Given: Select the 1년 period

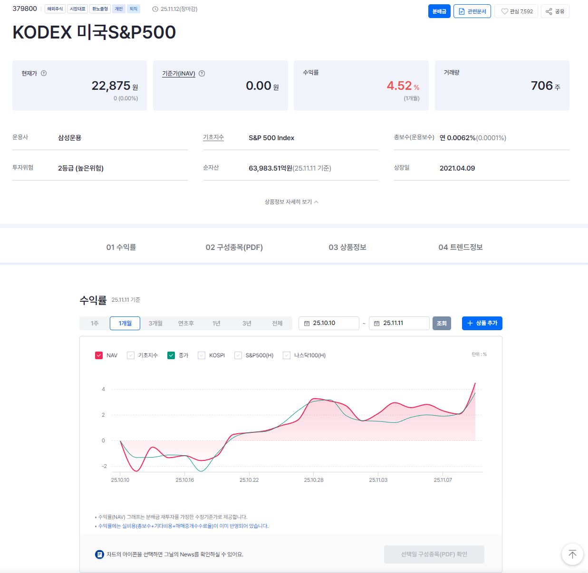Looking at the screenshot, I should click(x=216, y=323).
